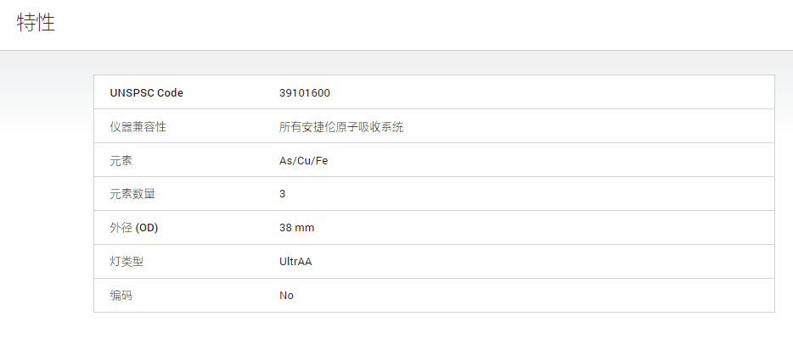
Task: Select the UNSPSC Code label
Action: pos(147,93)
